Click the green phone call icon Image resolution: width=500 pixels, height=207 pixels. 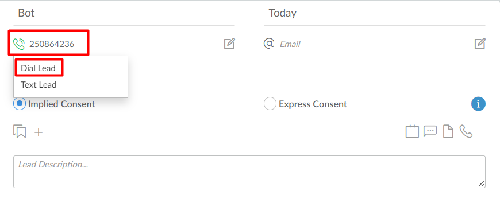tap(19, 44)
